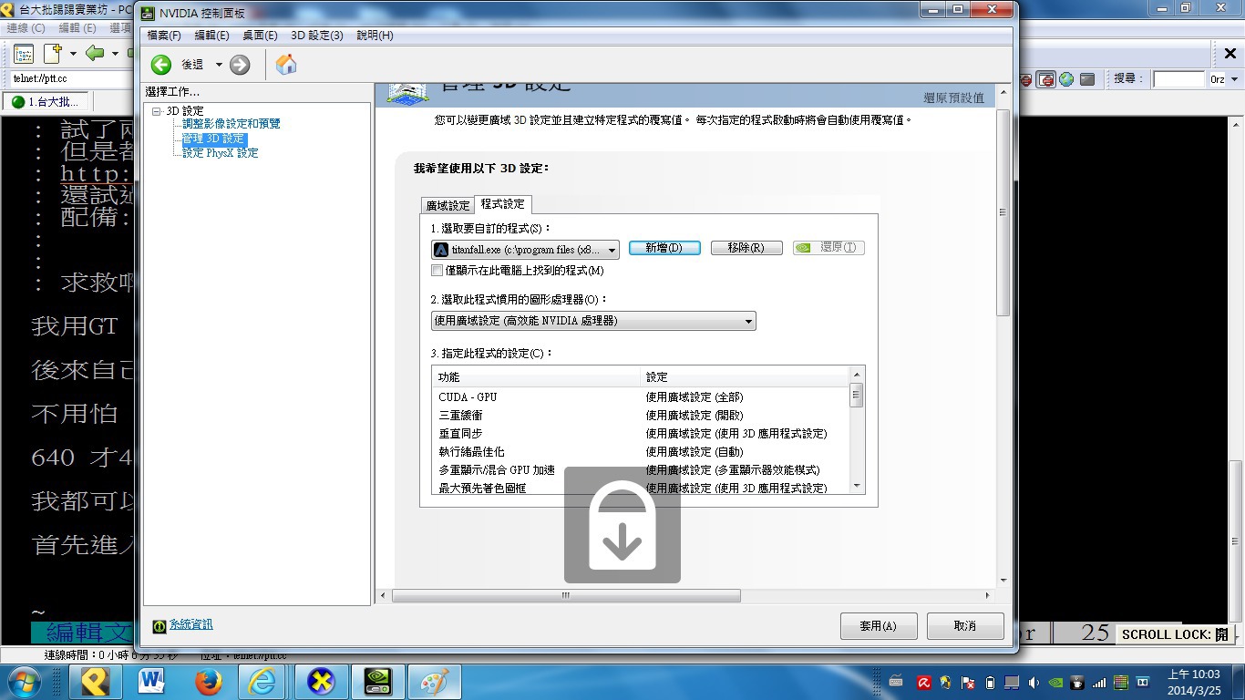This screenshot has height=700, width=1245.
Task: Select 調整影像設定和預覽 in the task tree
Action: [x=232, y=123]
